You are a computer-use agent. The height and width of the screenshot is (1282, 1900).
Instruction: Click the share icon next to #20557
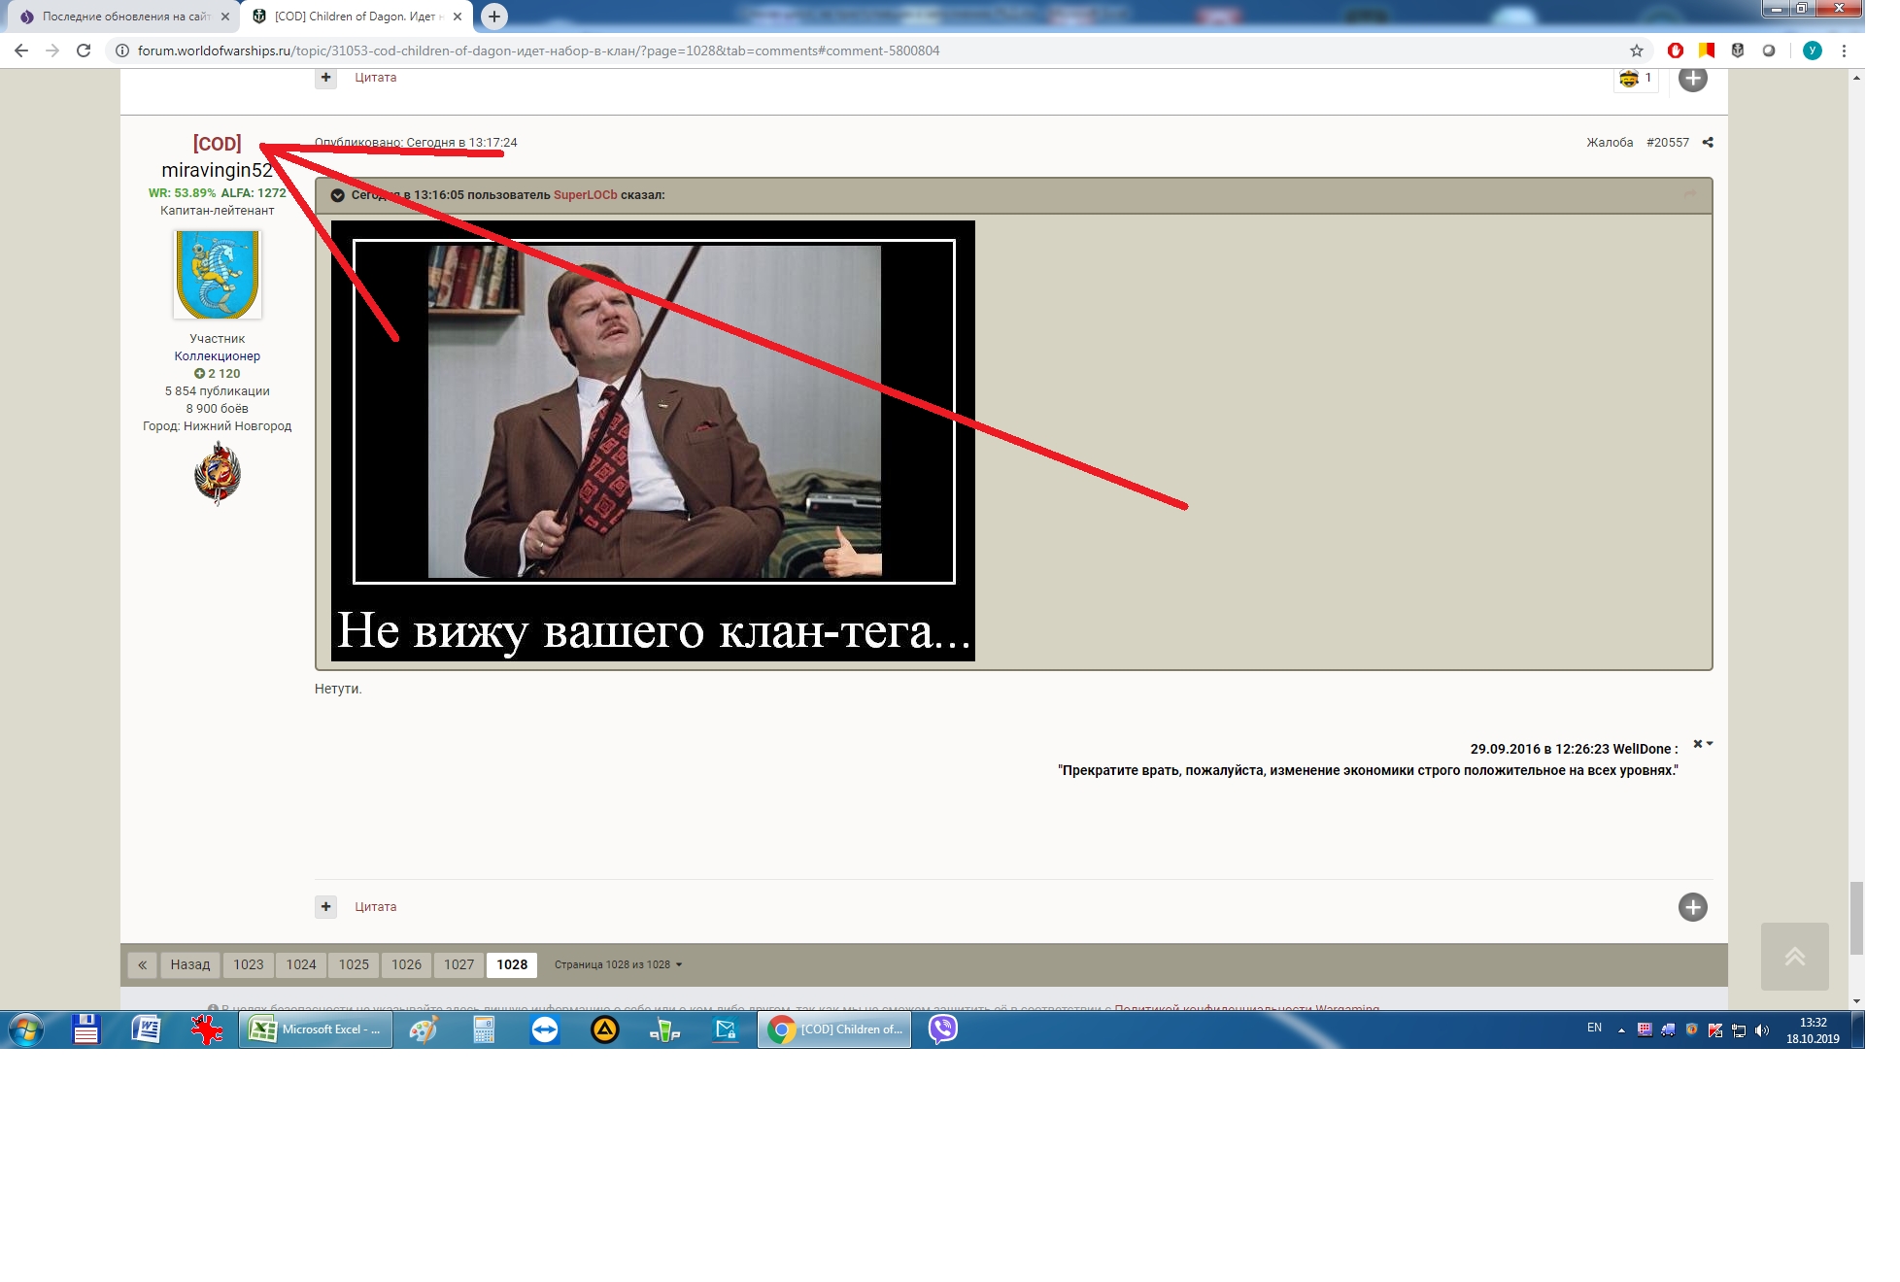[1708, 143]
